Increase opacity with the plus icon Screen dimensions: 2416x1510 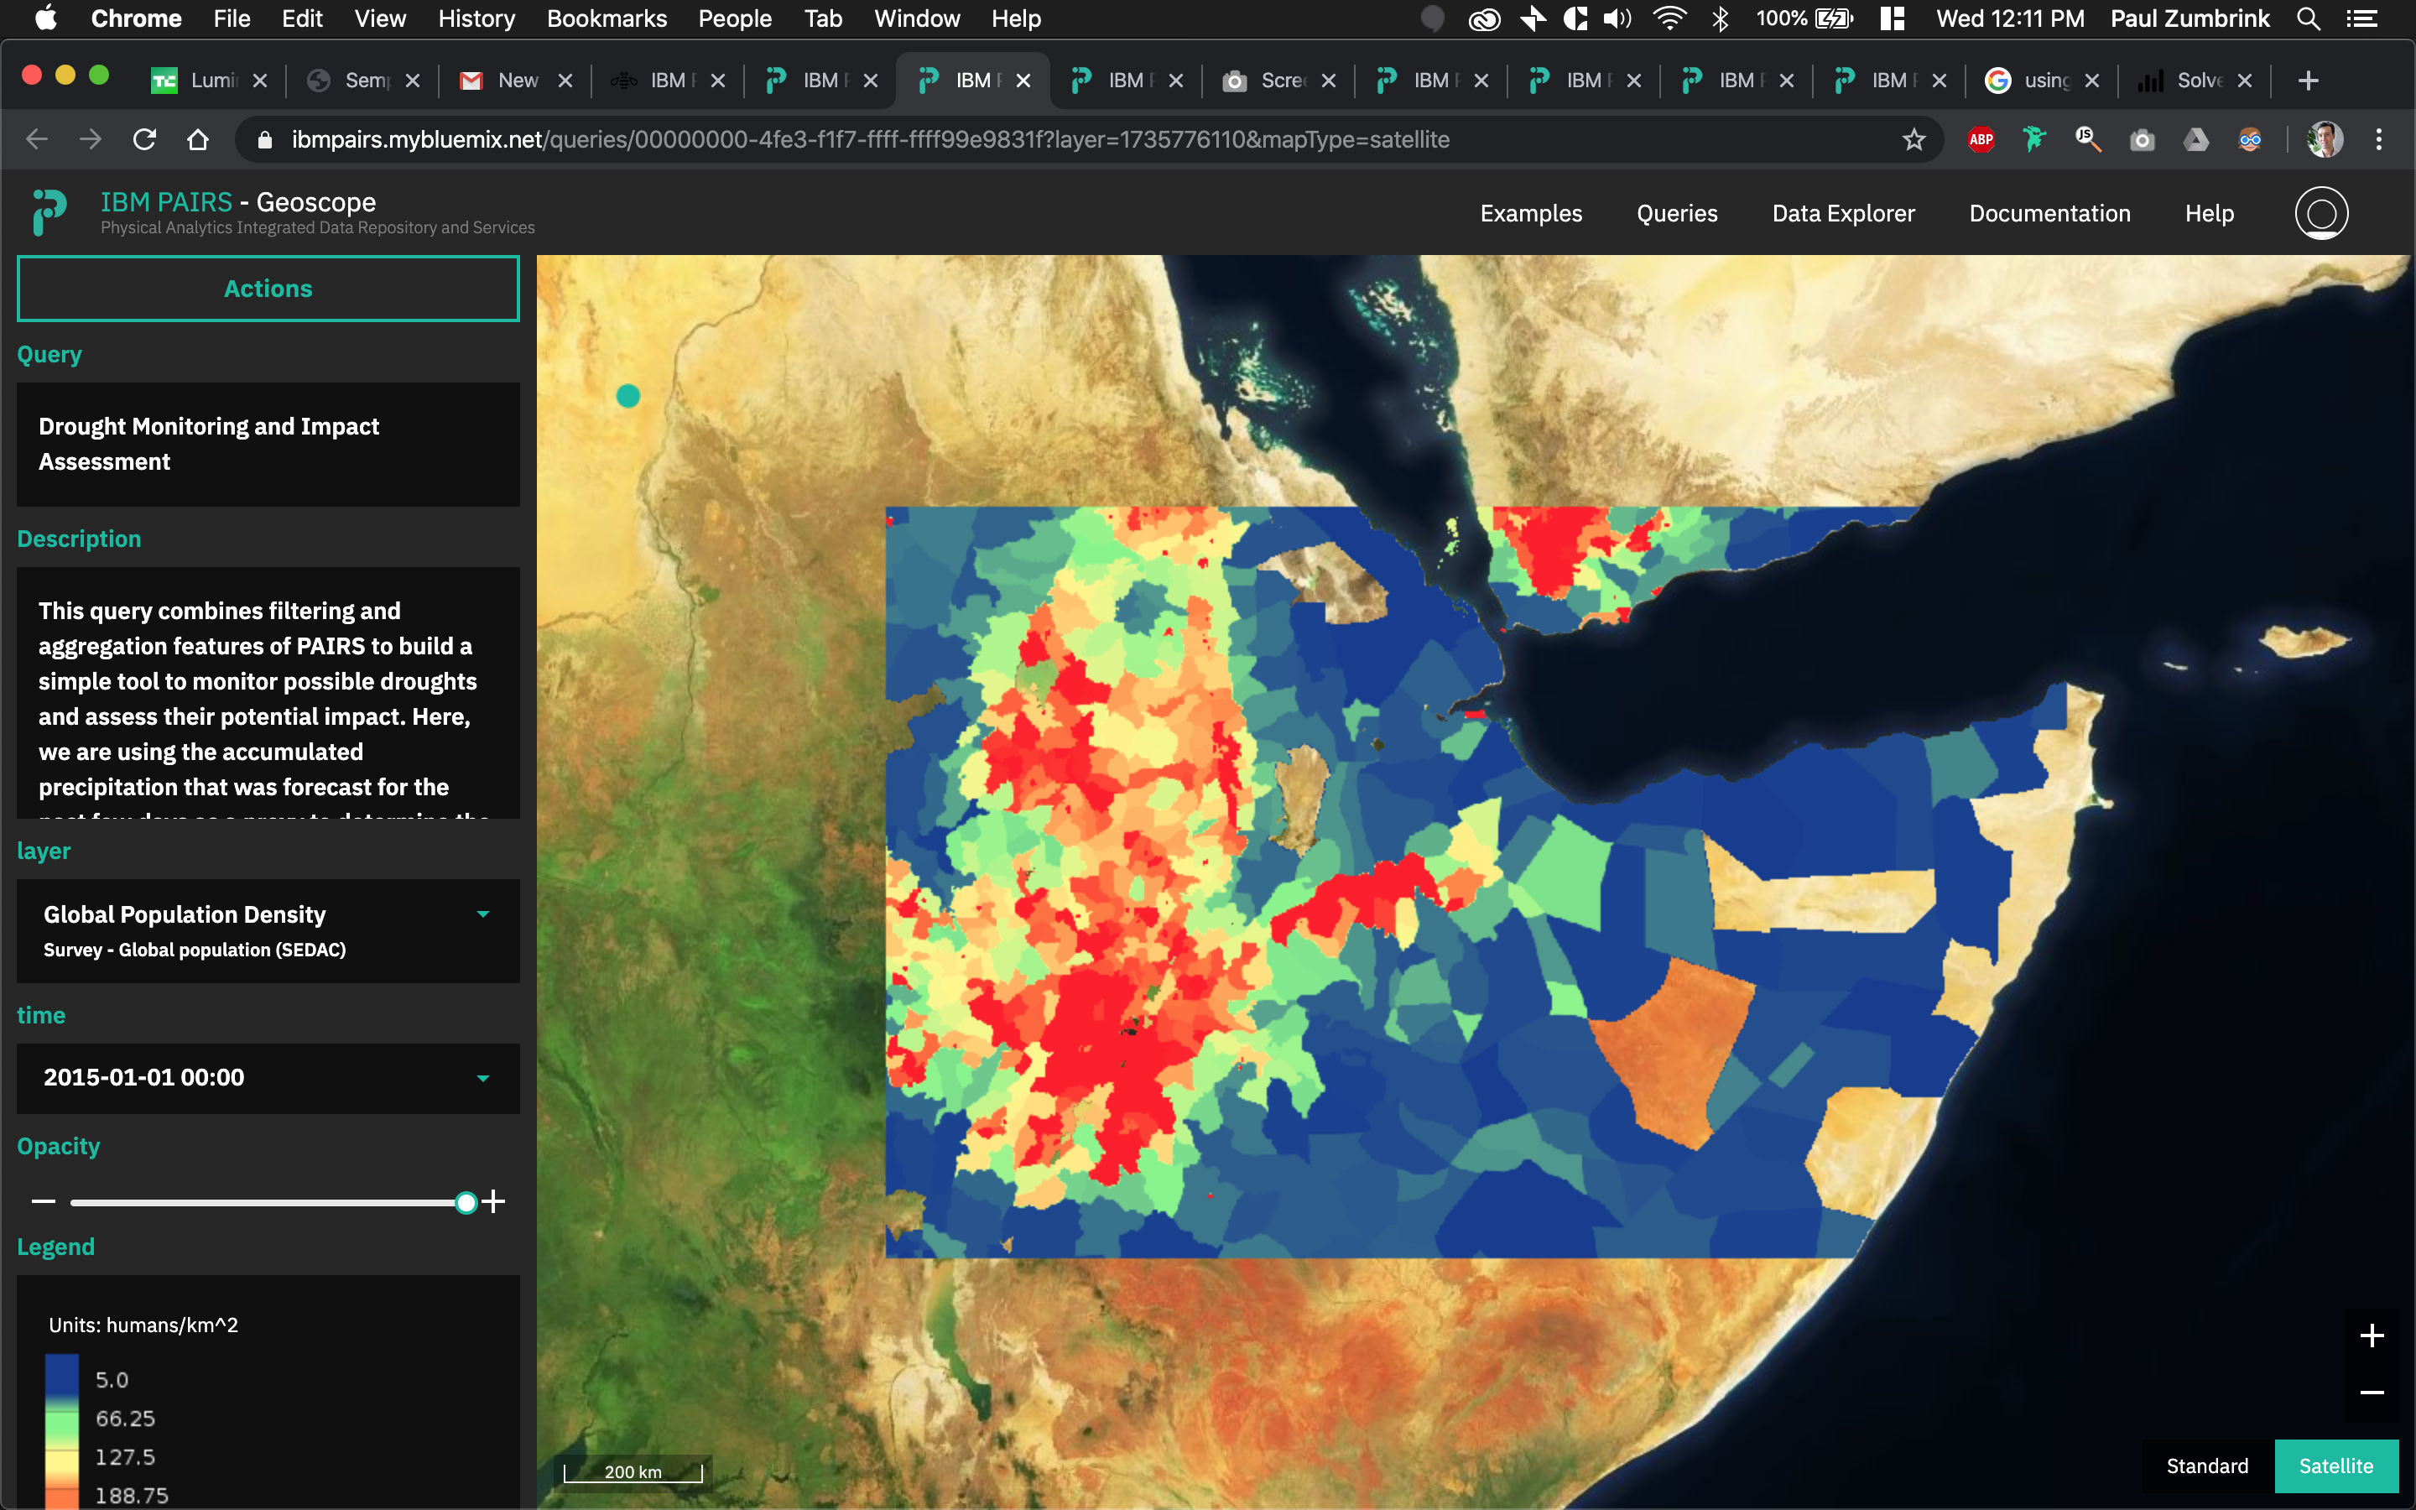coord(493,1201)
